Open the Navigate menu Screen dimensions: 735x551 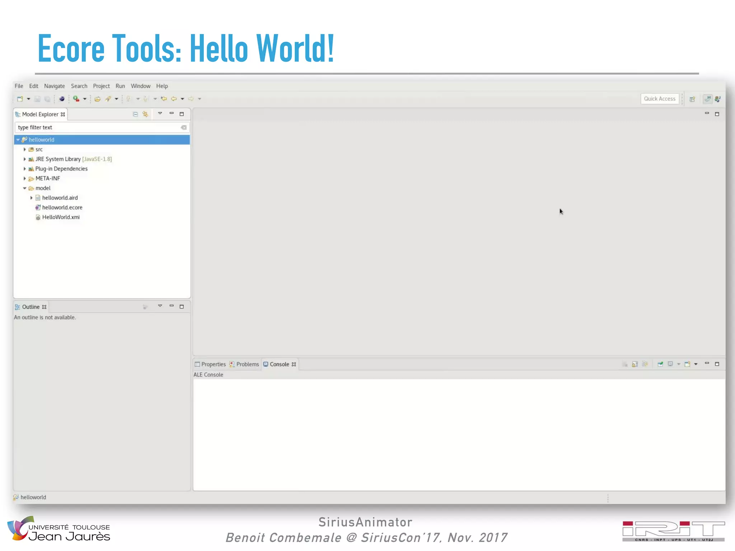pos(55,86)
